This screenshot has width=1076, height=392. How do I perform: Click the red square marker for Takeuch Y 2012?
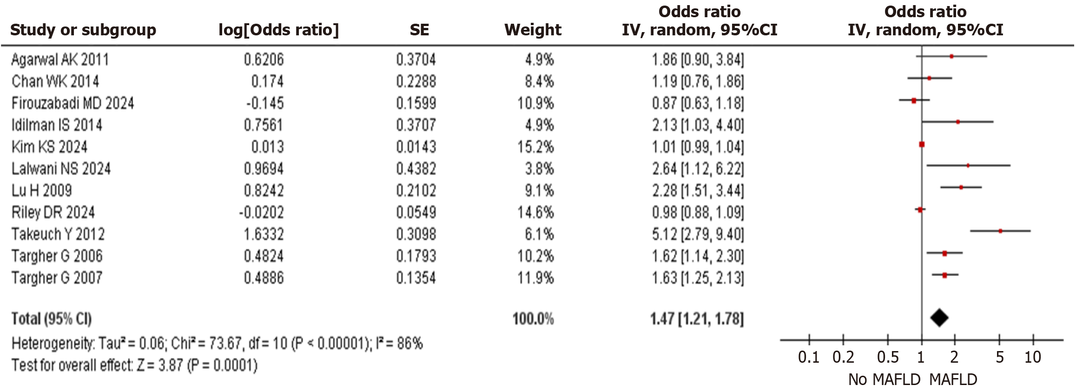click(1000, 231)
